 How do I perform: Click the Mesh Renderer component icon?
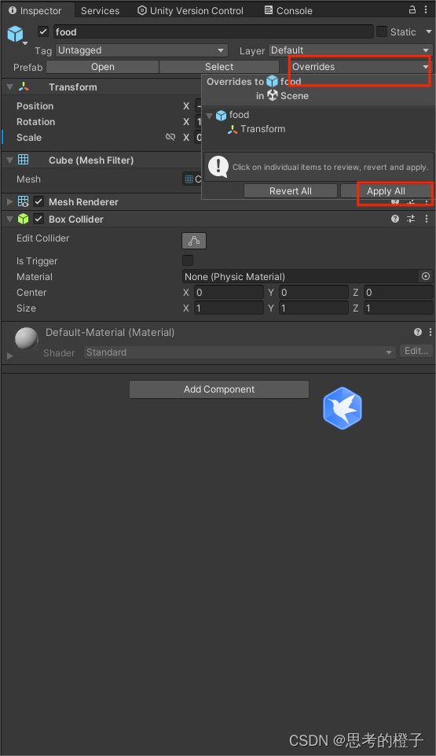point(23,201)
